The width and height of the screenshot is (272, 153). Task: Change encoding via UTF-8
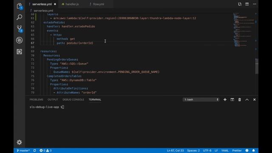(x=207, y=150)
